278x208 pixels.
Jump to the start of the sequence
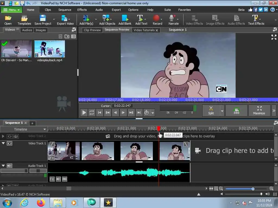[x=100, y=112]
